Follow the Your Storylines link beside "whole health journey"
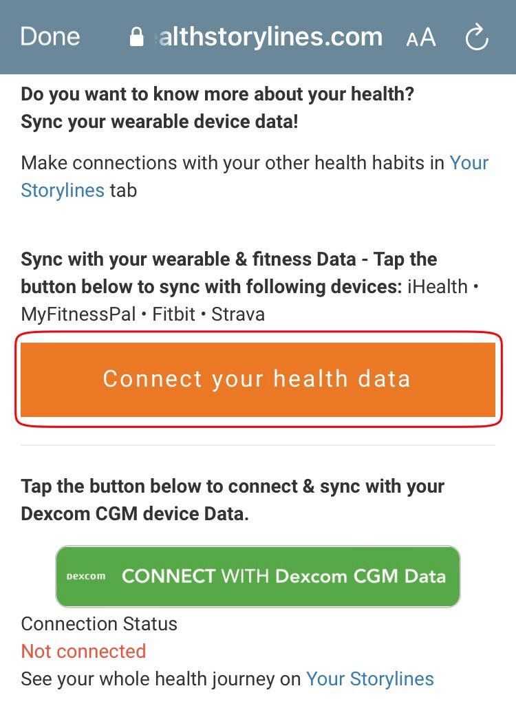 pyautogui.click(x=369, y=679)
